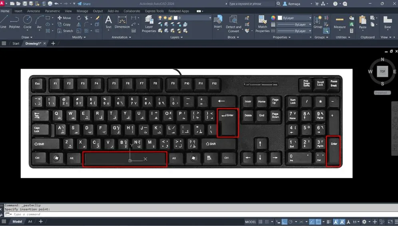Click the Object Color wheel icon

click(273, 18)
